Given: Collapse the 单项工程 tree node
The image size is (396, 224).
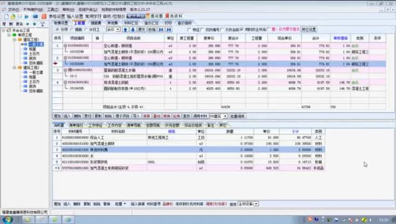Looking at the screenshot, I should (9, 35).
